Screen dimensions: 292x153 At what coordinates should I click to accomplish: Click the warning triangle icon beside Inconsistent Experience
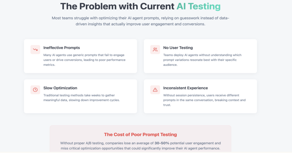coord(155,90)
